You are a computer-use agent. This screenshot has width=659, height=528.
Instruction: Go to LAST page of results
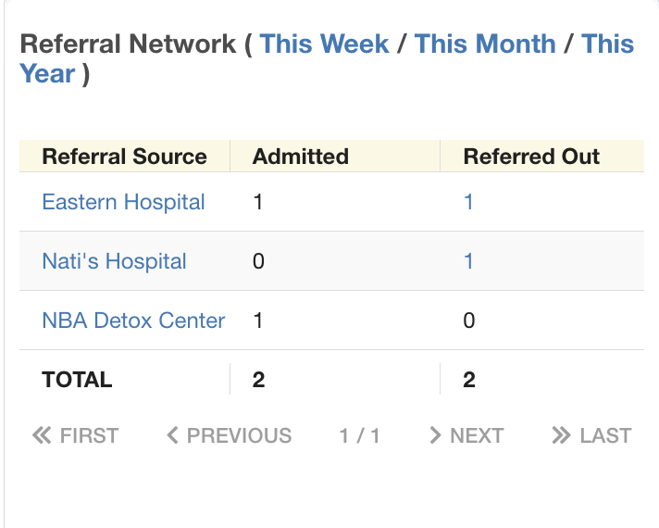click(x=591, y=435)
